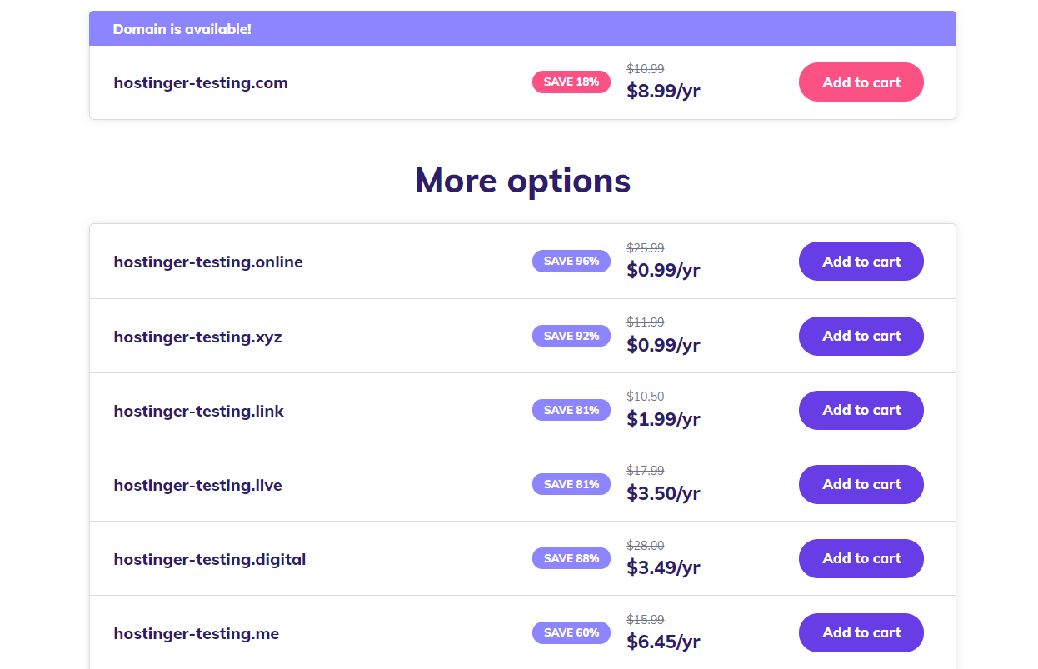This screenshot has width=1038, height=669.
Task: Click the pink SAVE 18% badge
Action: (x=571, y=82)
